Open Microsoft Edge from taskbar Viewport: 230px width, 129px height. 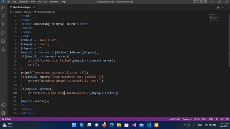112,125
